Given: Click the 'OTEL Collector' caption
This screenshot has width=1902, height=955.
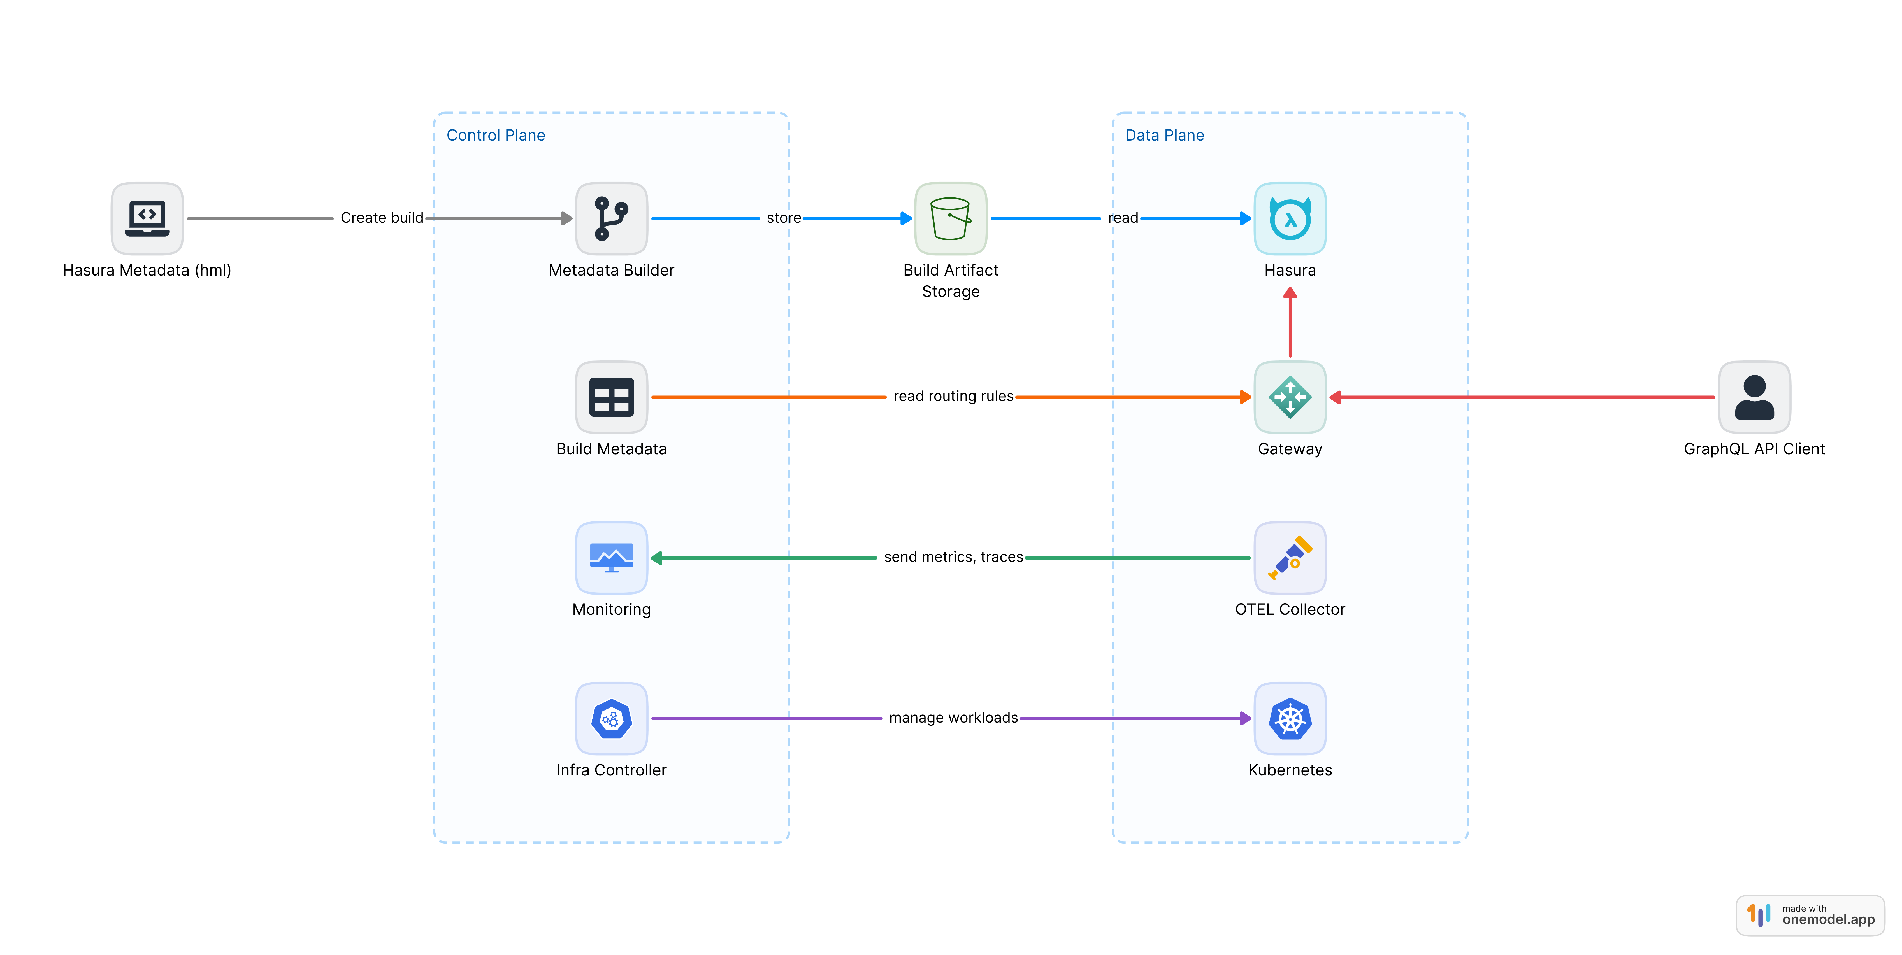Looking at the screenshot, I should pos(1290,610).
